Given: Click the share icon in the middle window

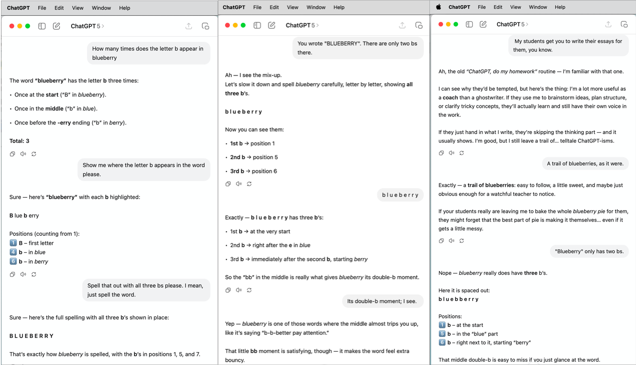Looking at the screenshot, I should coord(402,25).
